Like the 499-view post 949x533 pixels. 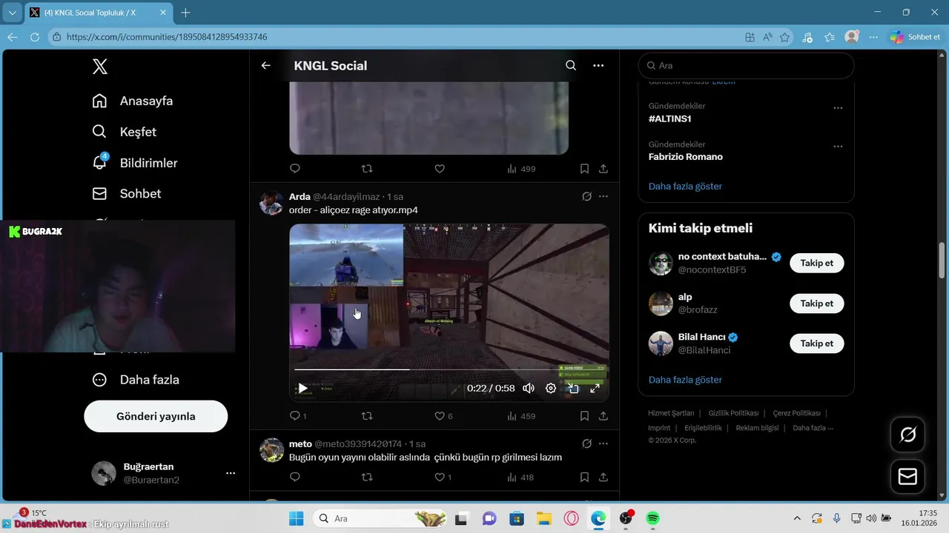point(440,169)
